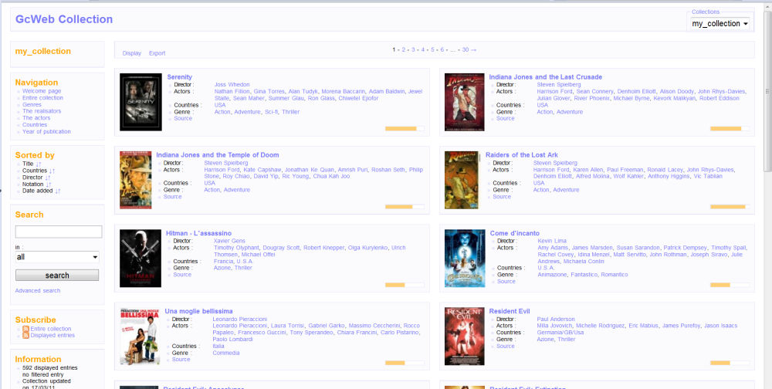Click director Xavier Gens link
The image size is (772, 389).
[x=229, y=241]
